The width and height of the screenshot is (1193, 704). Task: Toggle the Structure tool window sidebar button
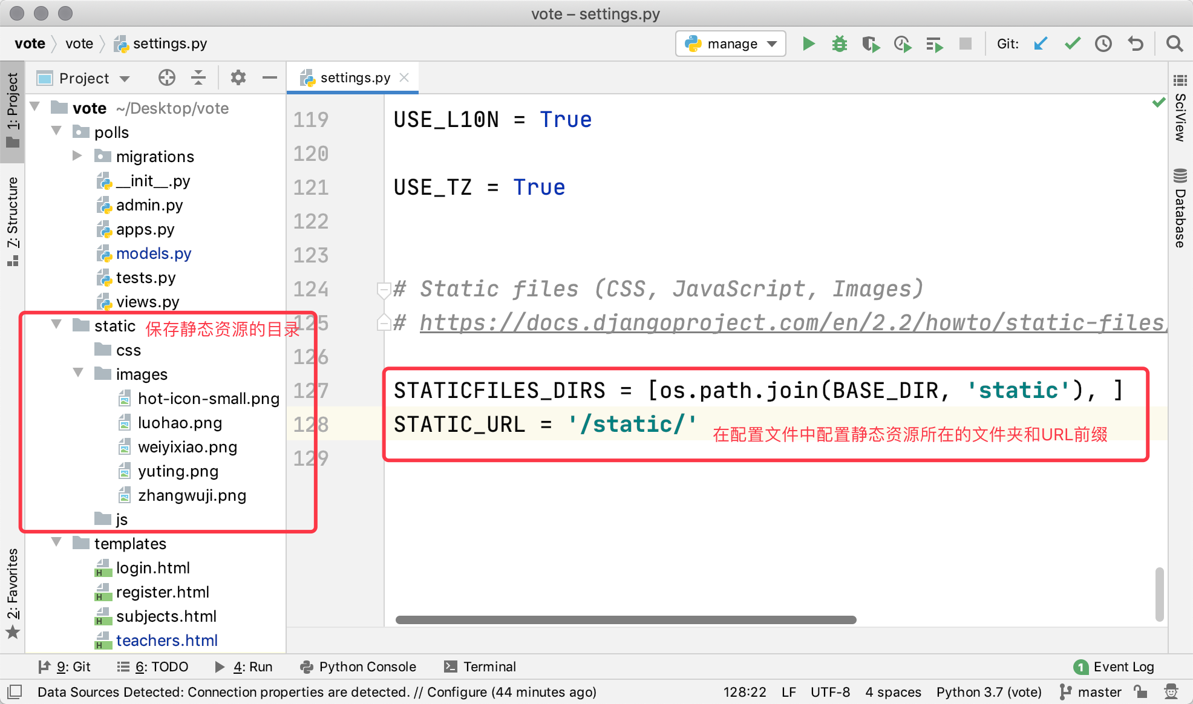pyautogui.click(x=12, y=220)
